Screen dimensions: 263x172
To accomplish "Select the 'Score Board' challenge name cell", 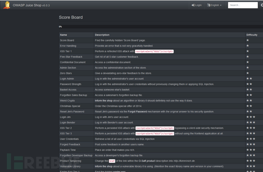I will pyautogui.click(x=67, y=40).
